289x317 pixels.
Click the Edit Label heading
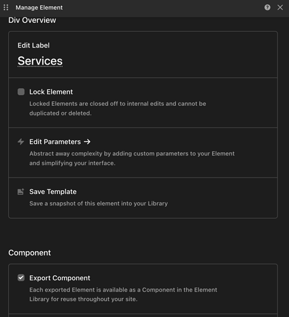34,45
